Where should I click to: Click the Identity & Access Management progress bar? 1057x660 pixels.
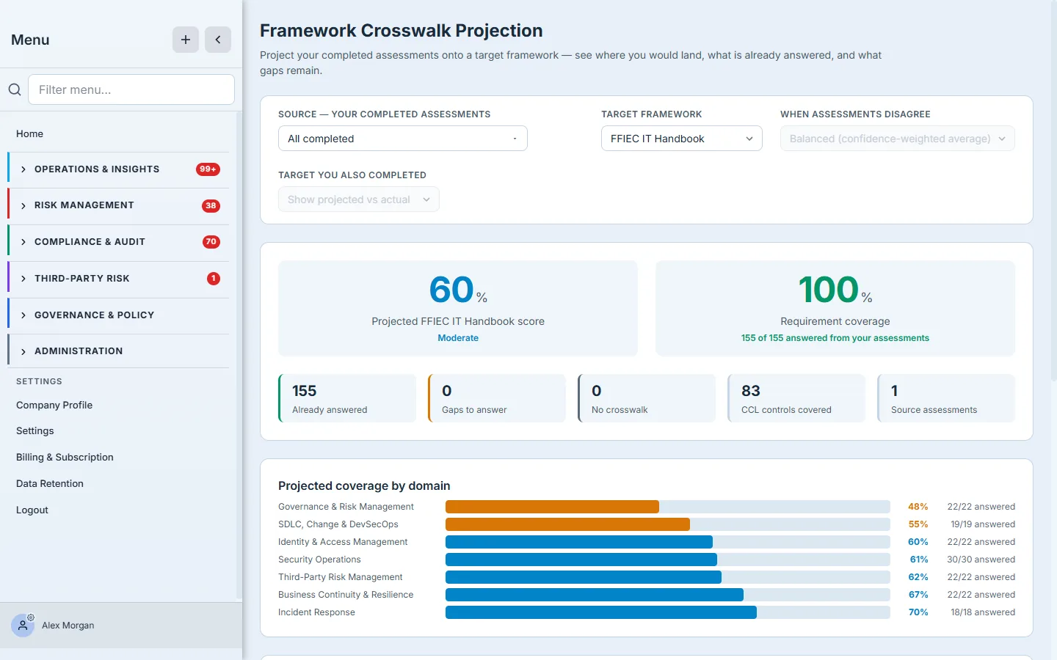click(x=668, y=542)
